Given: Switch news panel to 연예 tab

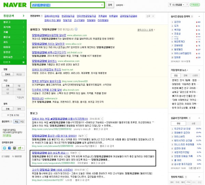Looking at the screenshot, I should coord(186,76).
